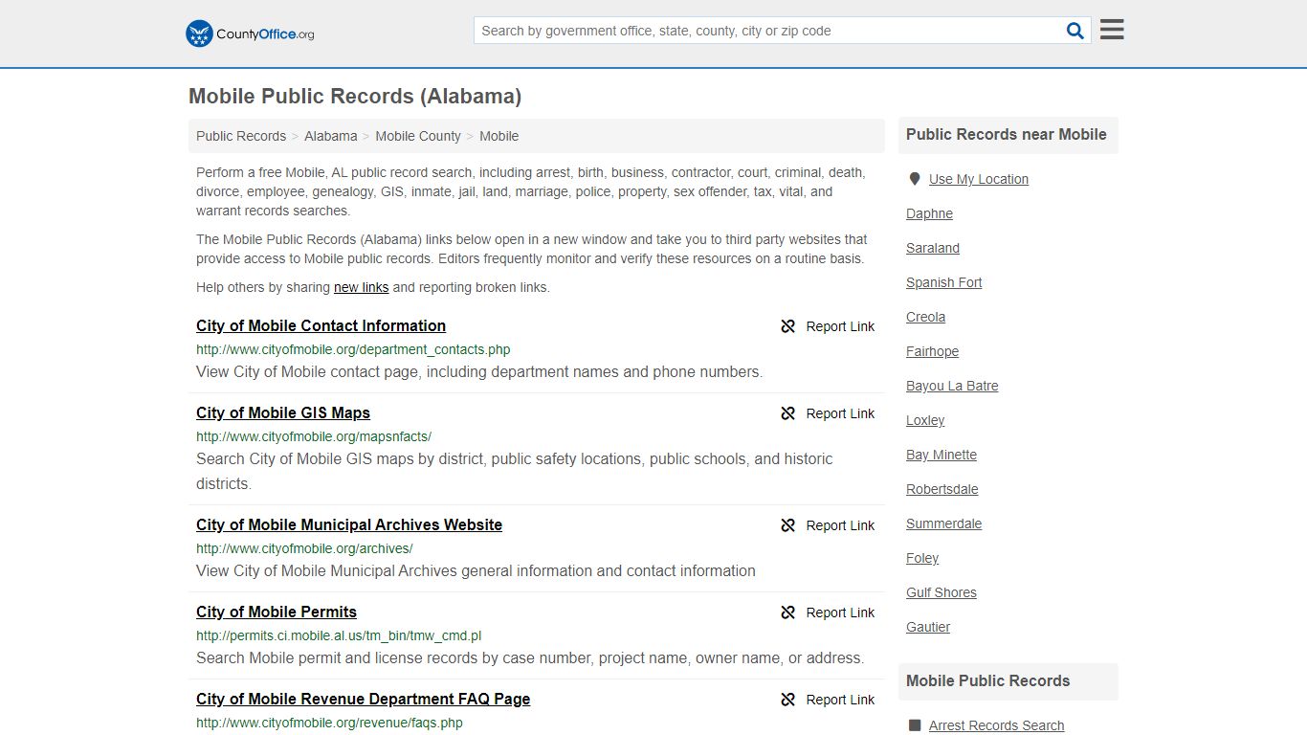1307x735 pixels.
Task: View public records near Robertsdale
Action: (941, 489)
